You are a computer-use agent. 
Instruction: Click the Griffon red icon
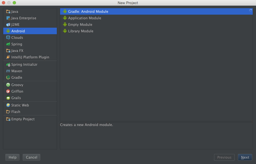pyautogui.click(x=8, y=91)
